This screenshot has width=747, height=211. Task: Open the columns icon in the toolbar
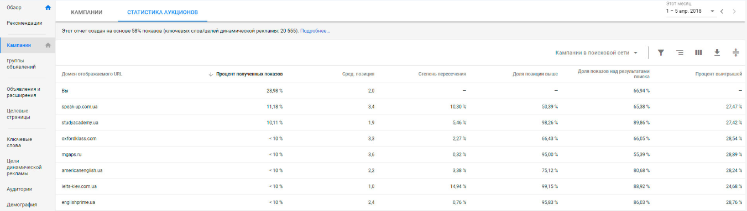[x=698, y=52]
